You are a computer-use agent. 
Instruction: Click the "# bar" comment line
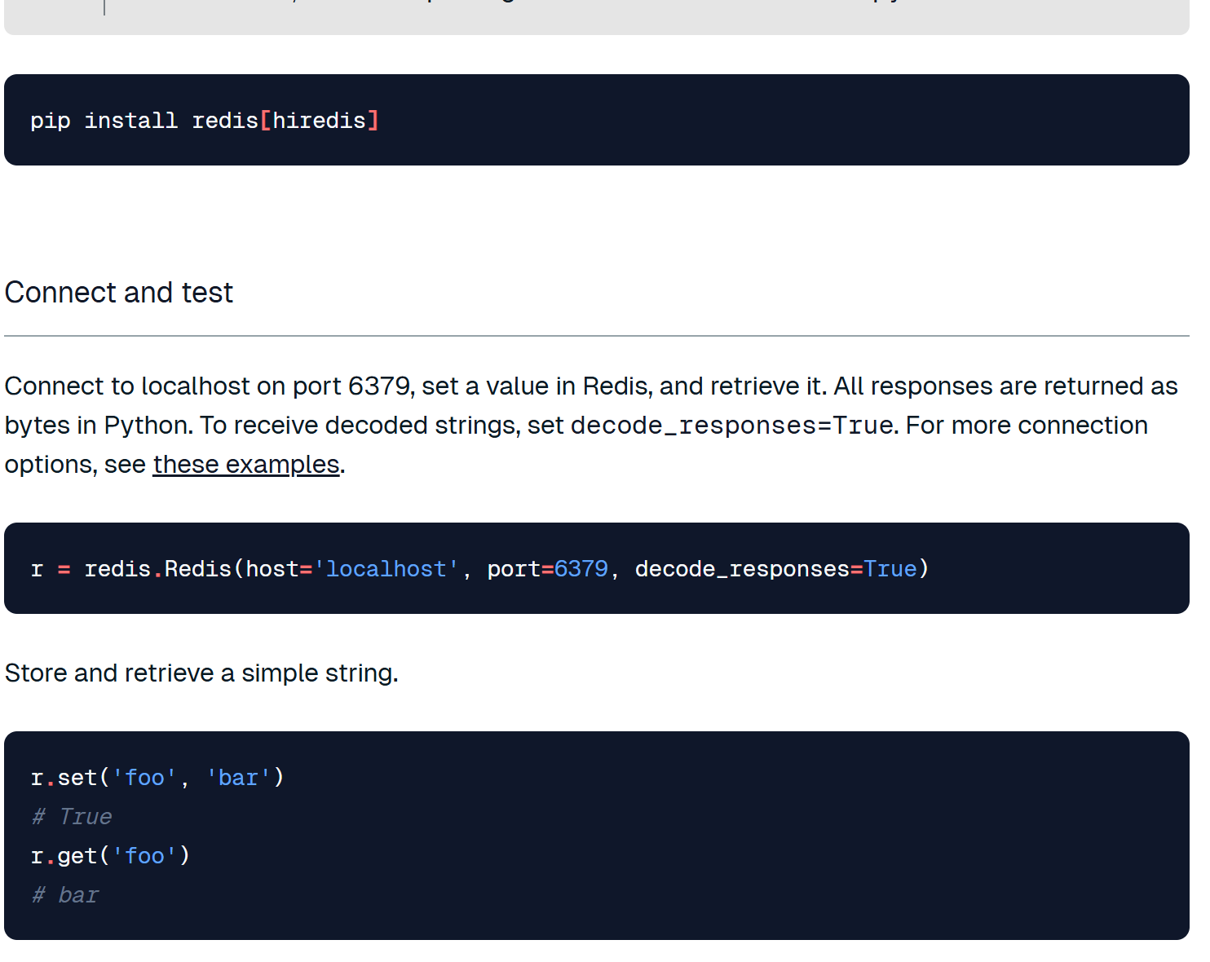point(65,895)
